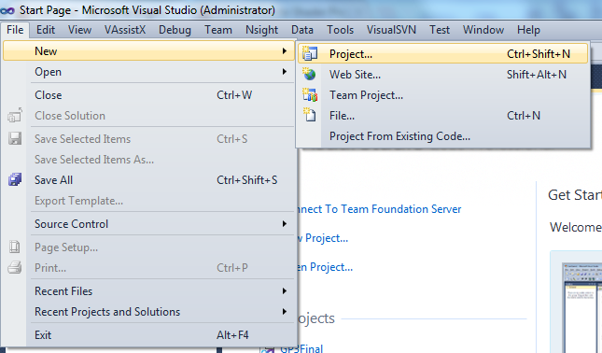This screenshot has height=353, width=602.
Task: Open the Tools menu
Action: tap(340, 30)
